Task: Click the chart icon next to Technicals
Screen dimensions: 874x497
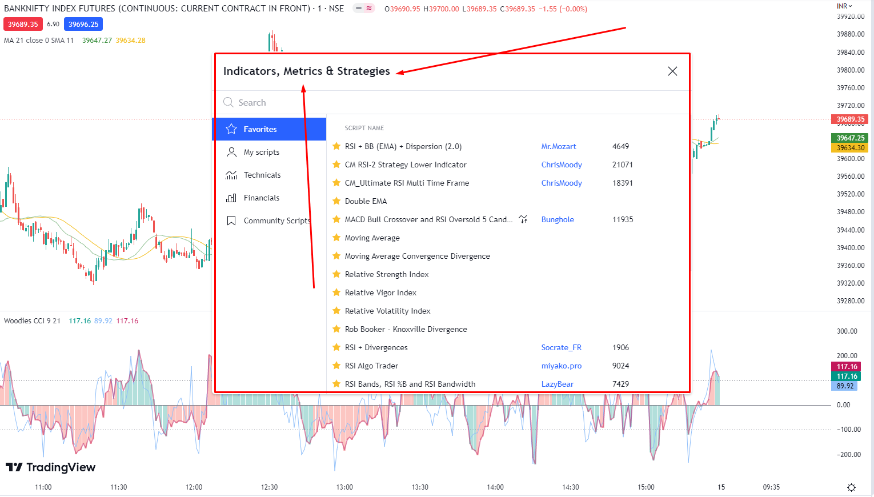Action: [231, 174]
